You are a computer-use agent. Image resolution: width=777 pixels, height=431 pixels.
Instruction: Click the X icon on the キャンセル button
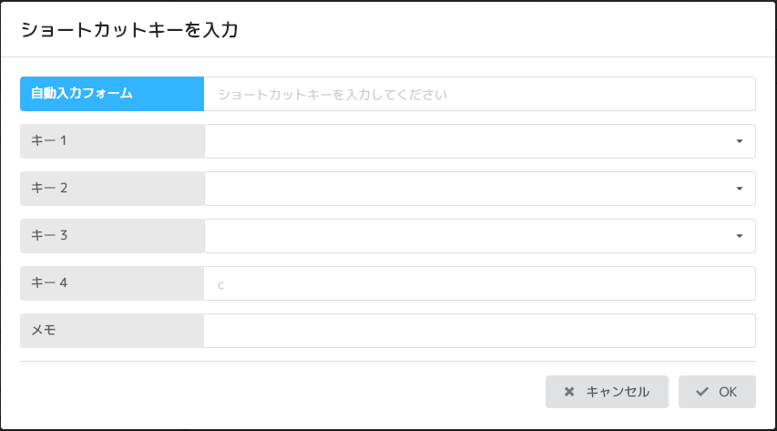click(569, 392)
